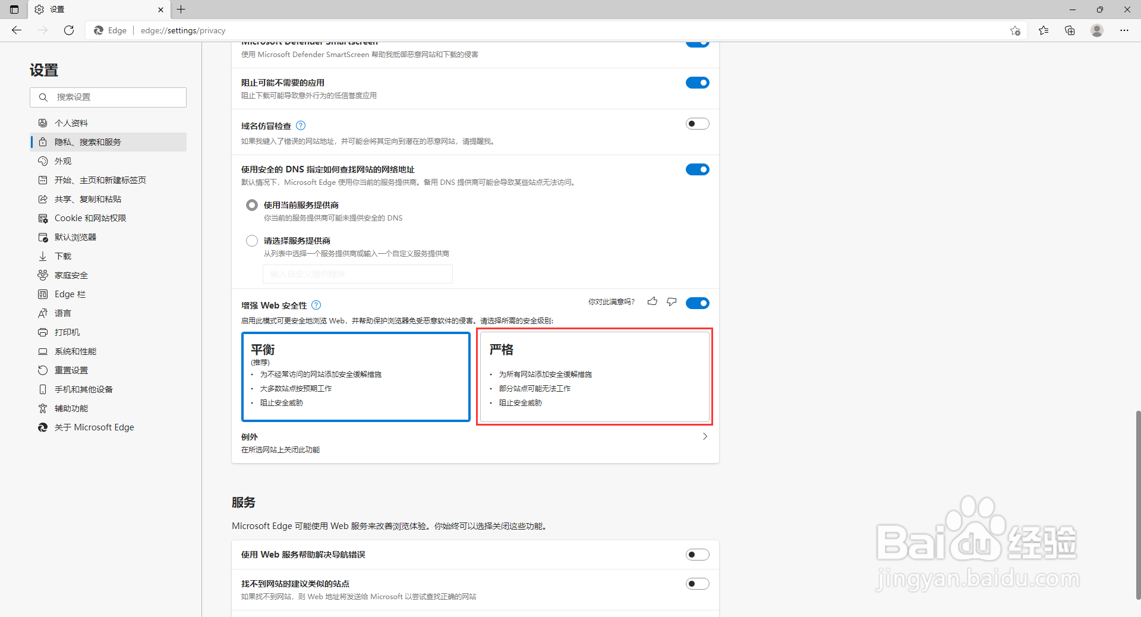Enable 域名仿冒检查 switch
The height and width of the screenshot is (617, 1141).
698,124
